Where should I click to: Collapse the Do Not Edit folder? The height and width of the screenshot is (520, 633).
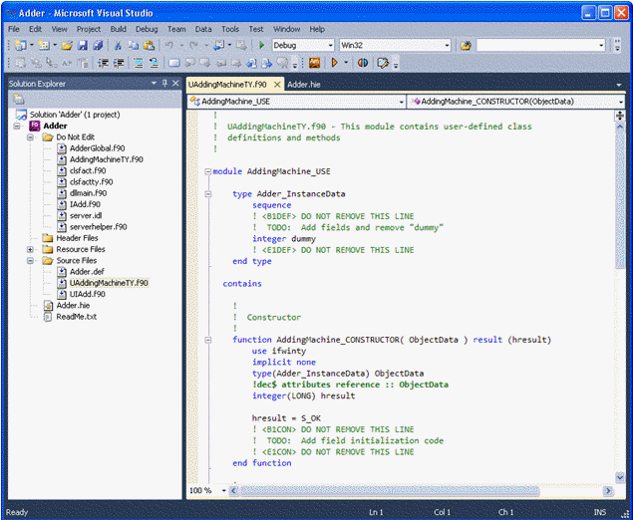(x=30, y=137)
